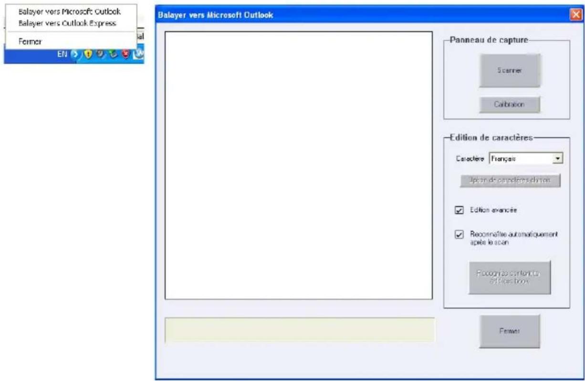Click inside the large white preview area

coord(299,165)
